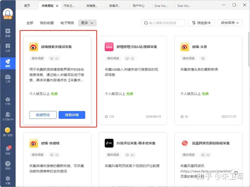This screenshot has height=187, width=250.
Task: Open the 微博-头条 template title
Action: click(199, 47)
